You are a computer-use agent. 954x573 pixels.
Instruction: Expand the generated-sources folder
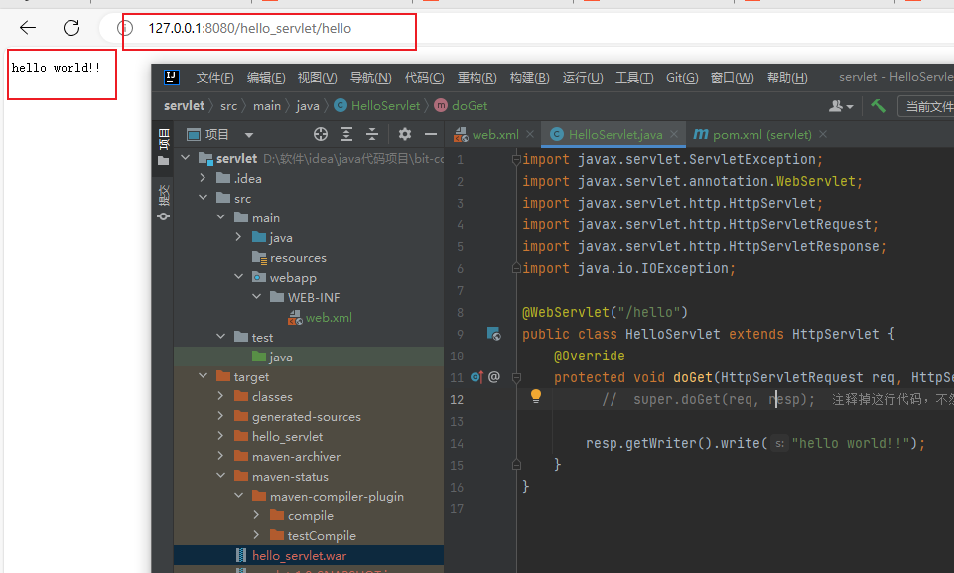(x=220, y=416)
